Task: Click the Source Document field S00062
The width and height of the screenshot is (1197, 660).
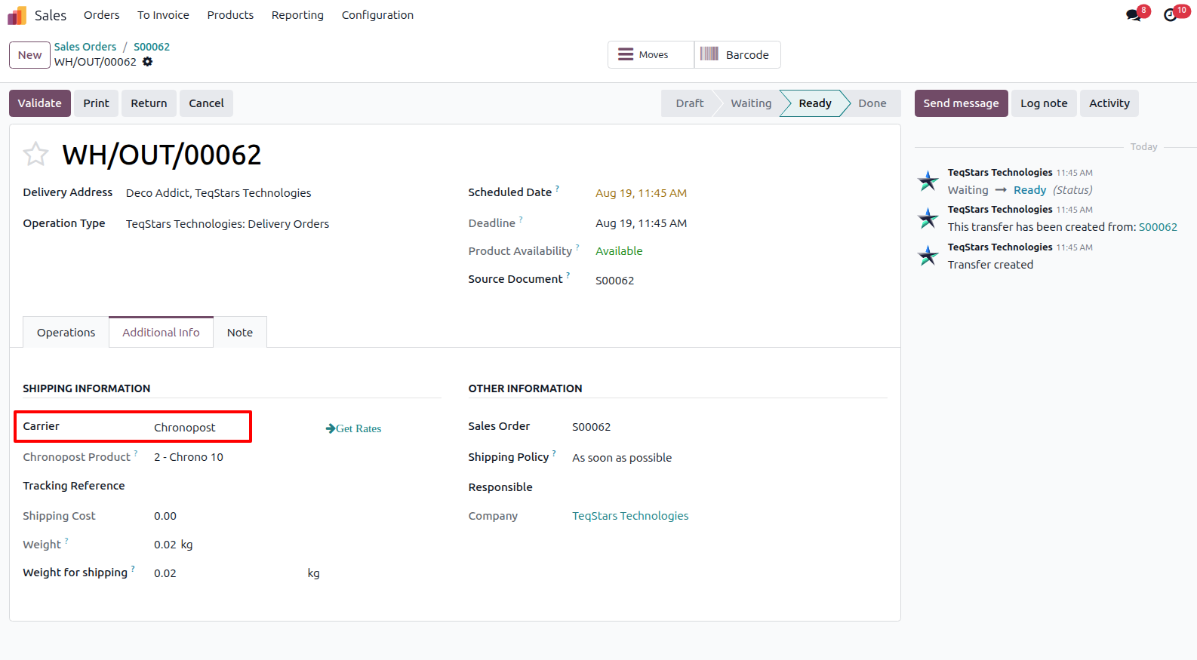Action: click(x=614, y=281)
